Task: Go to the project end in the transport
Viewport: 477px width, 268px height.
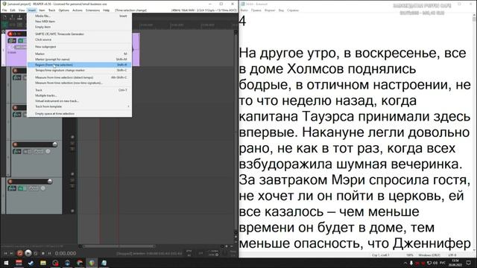Action: [x=12, y=253]
